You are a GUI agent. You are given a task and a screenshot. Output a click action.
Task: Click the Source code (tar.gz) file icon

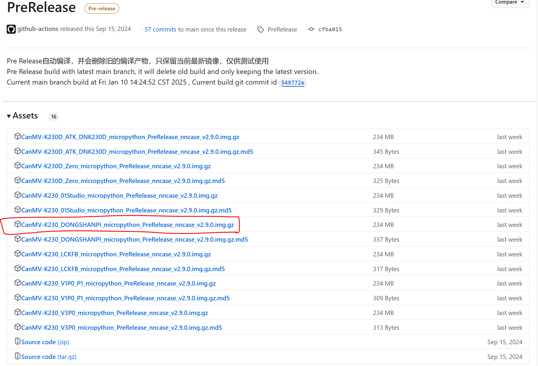click(18, 356)
